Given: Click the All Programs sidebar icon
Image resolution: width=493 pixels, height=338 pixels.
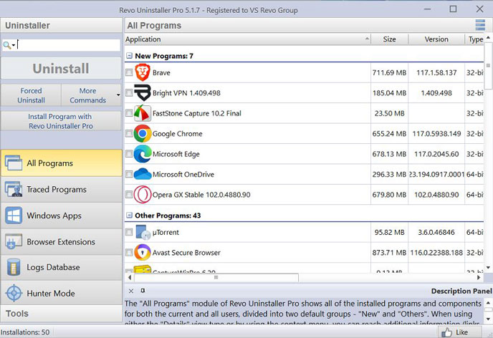Looking at the screenshot, I should [x=14, y=163].
